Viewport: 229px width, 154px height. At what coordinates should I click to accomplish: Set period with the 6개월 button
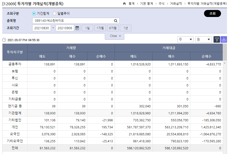(113, 28)
